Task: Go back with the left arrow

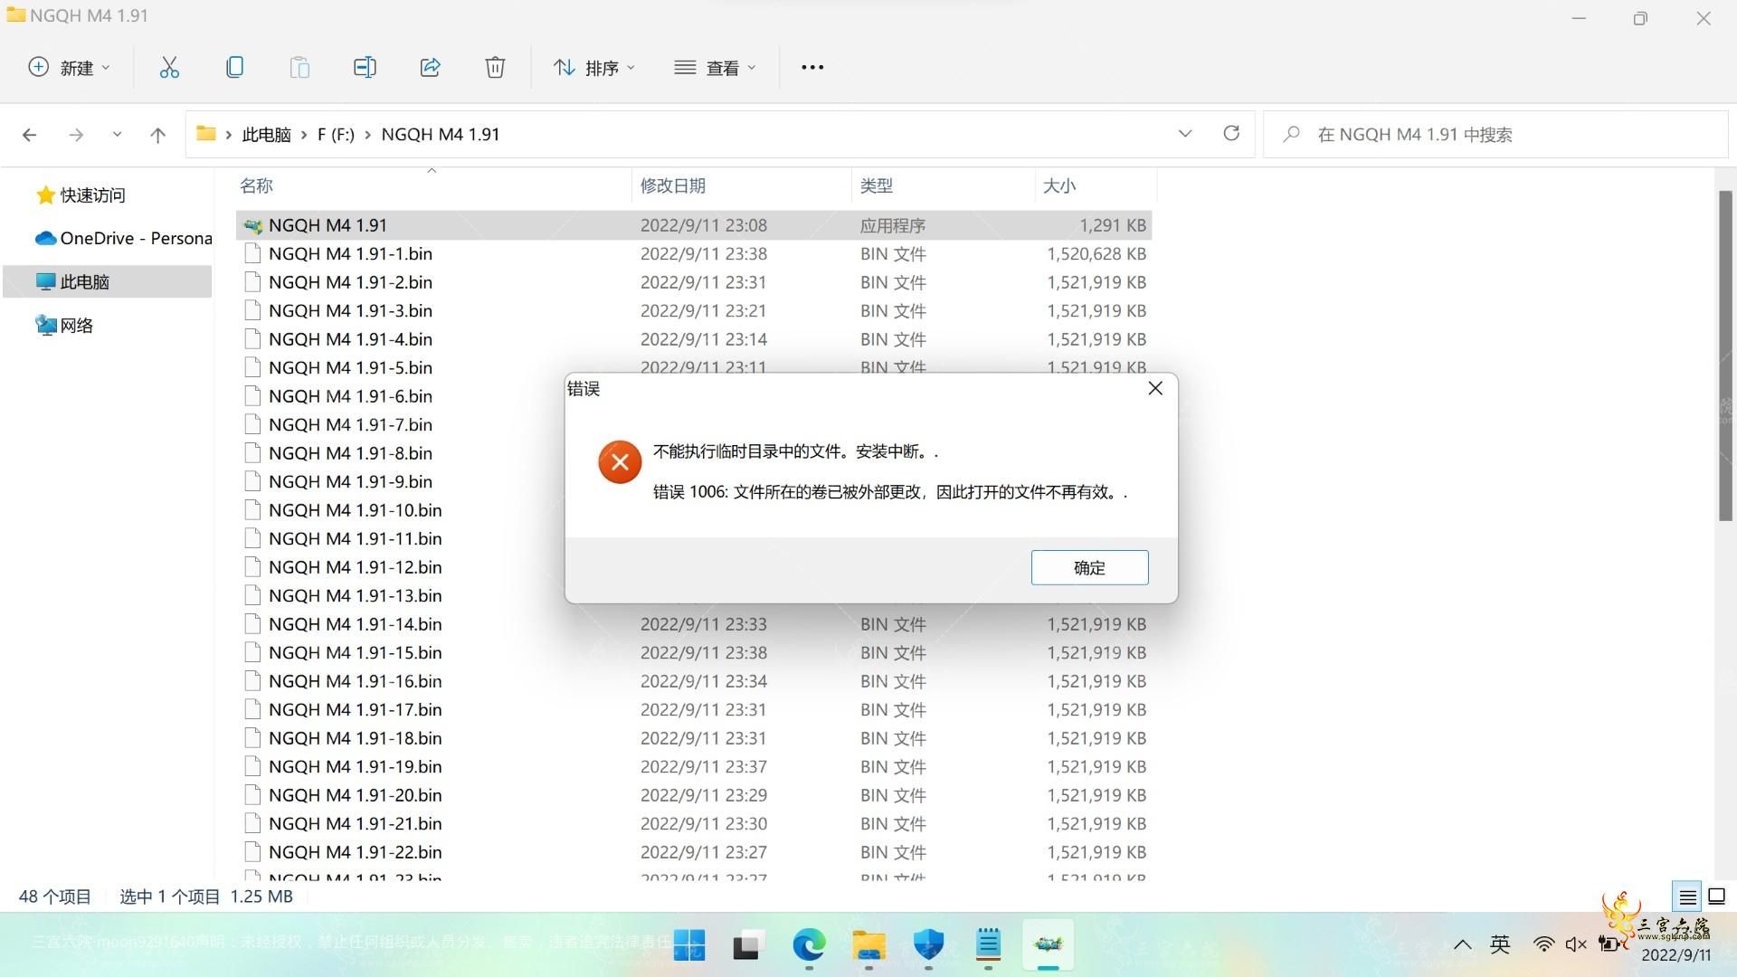Action: [29, 135]
